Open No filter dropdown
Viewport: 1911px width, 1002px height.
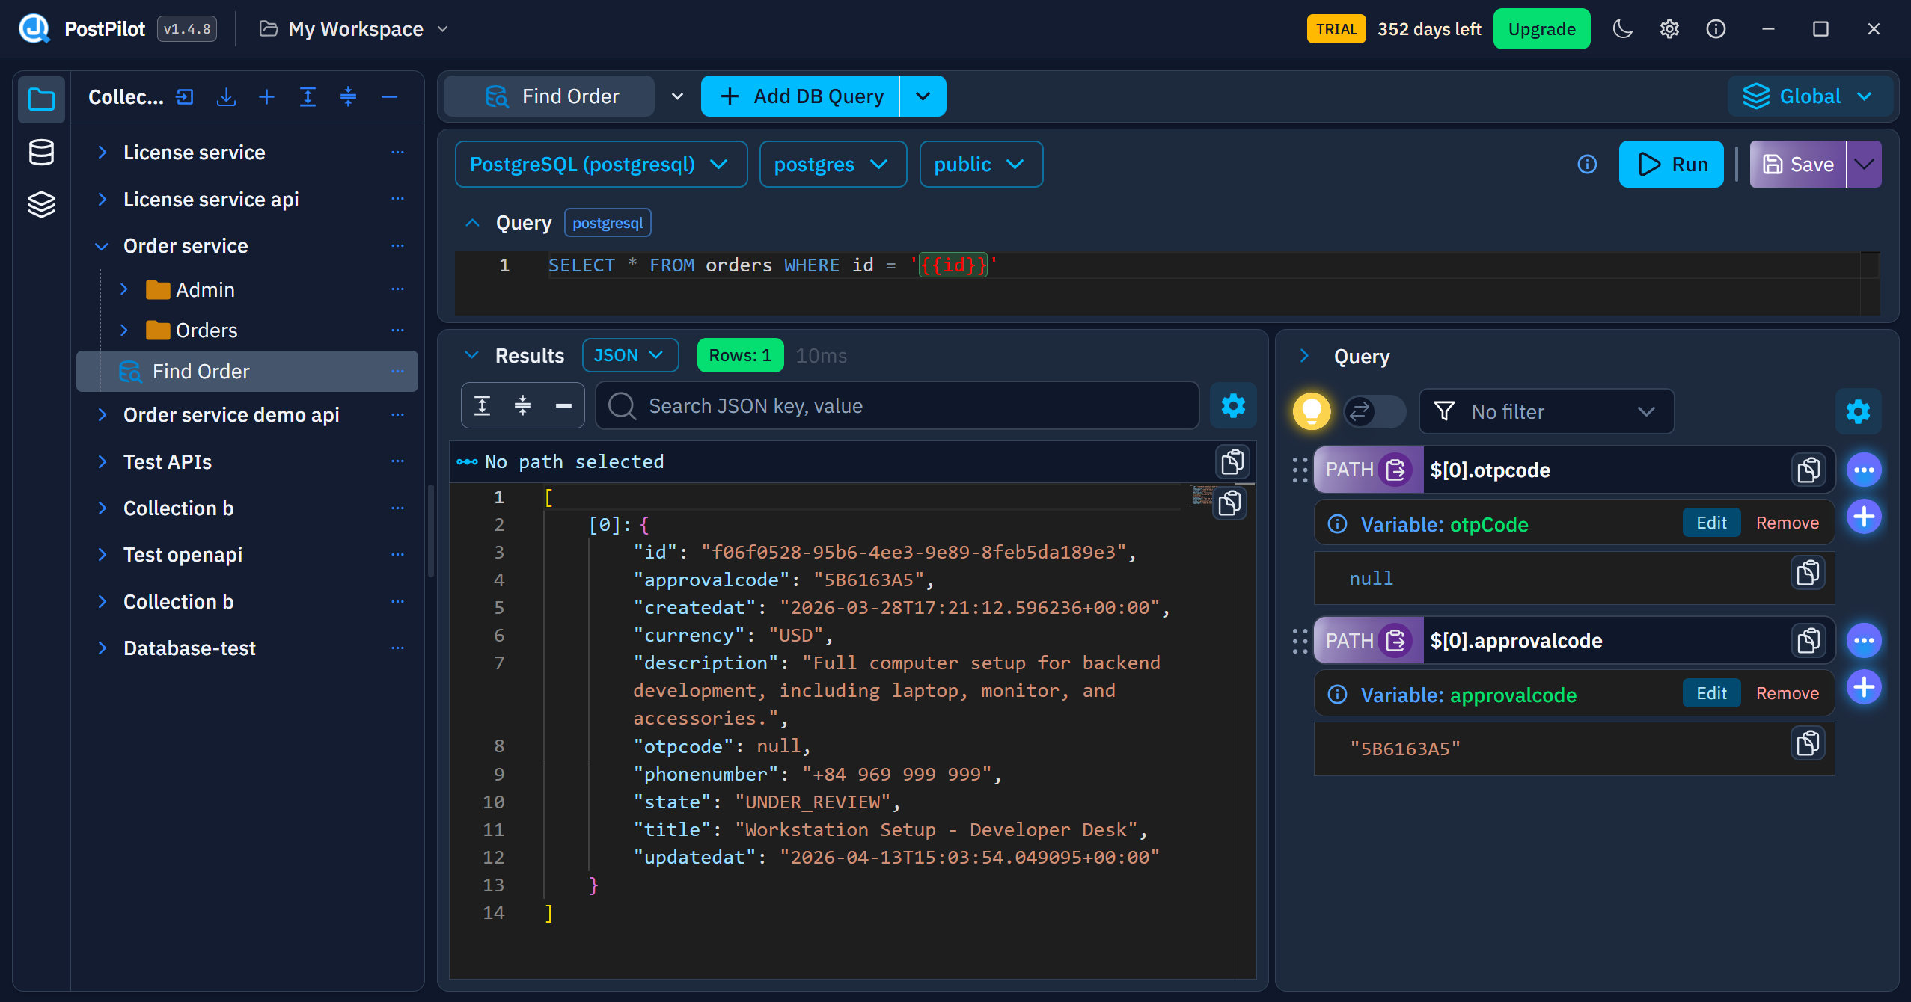(1547, 411)
